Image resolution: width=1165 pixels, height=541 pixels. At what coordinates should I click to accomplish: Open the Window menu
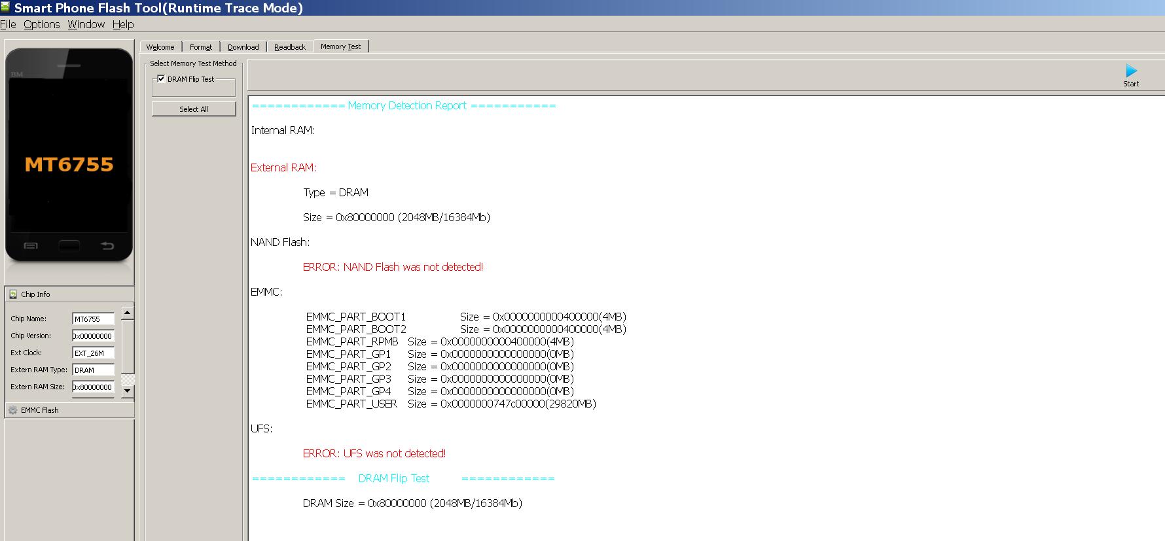click(86, 24)
